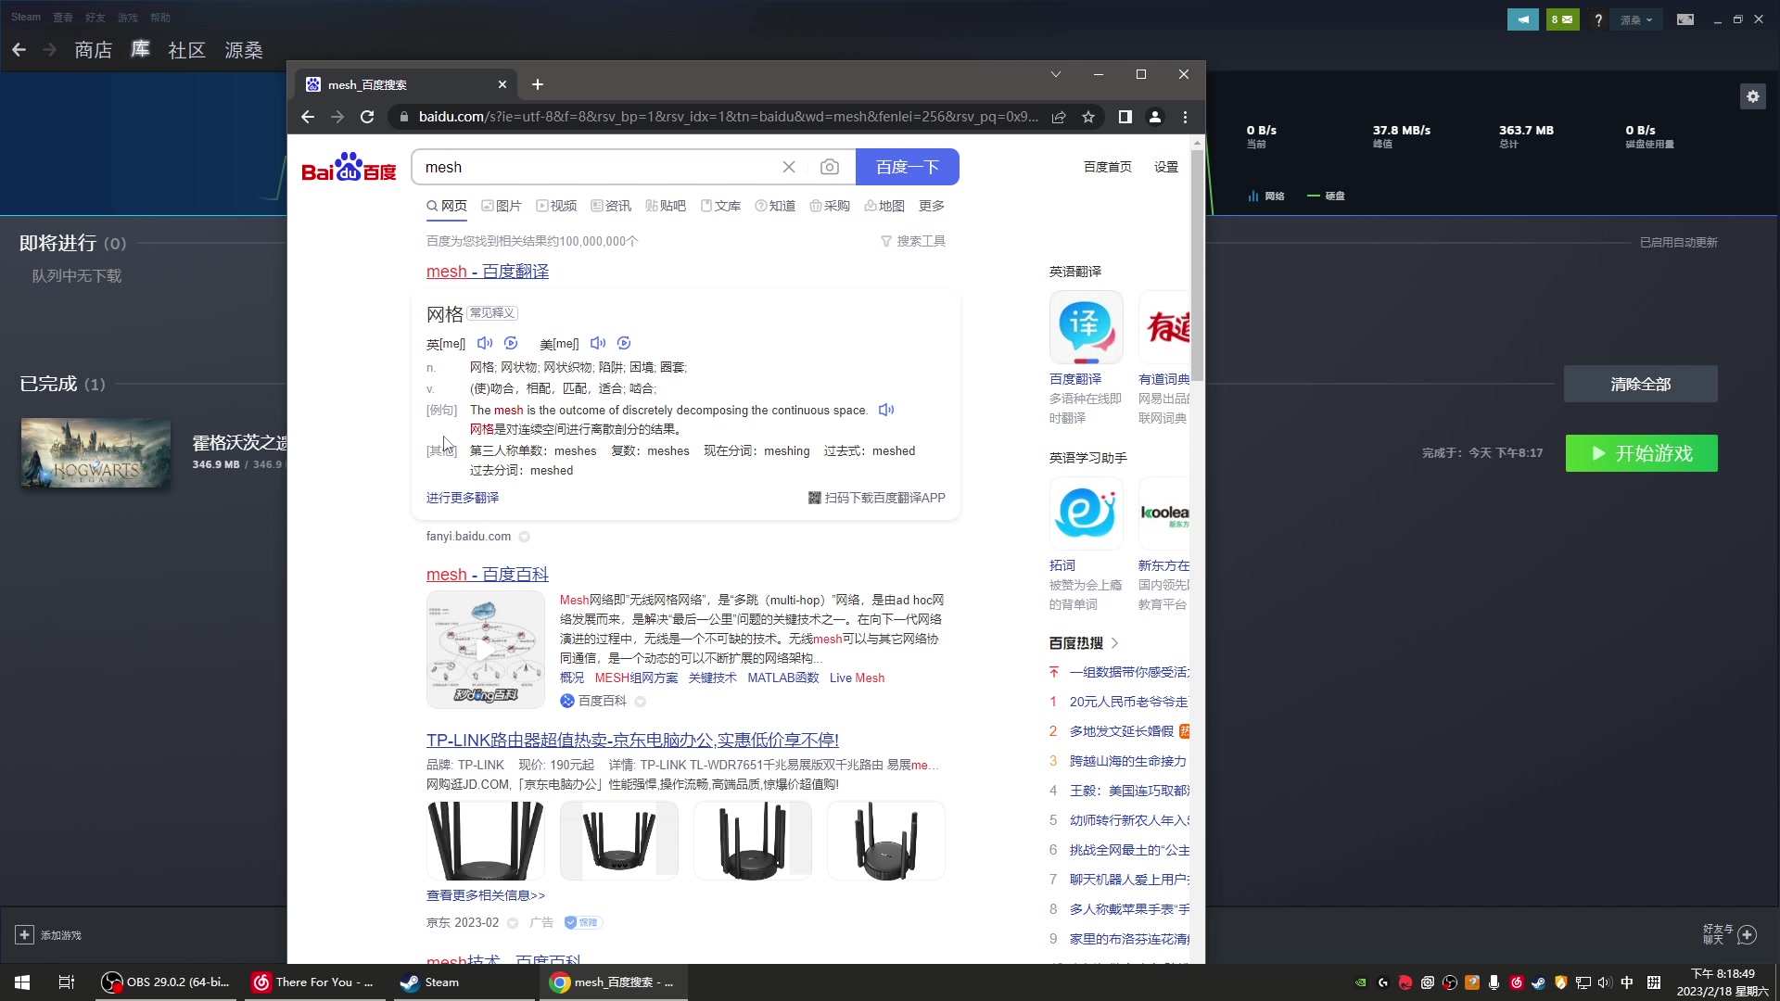Select the 图片 search tab
1780x1001 pixels.
pyautogui.click(x=502, y=206)
